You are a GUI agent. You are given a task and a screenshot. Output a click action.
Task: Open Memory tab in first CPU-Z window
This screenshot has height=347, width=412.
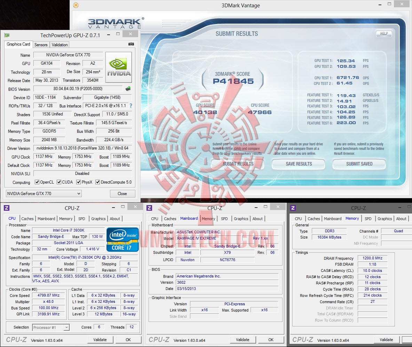coord(66,218)
